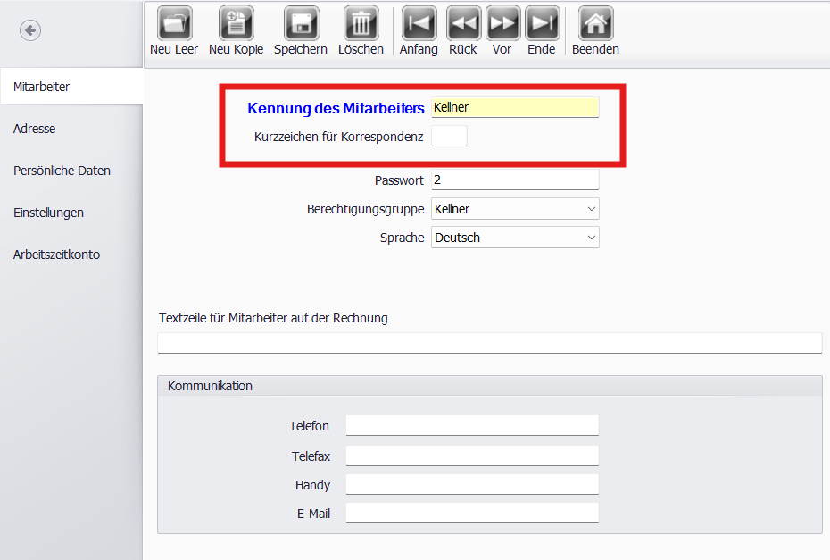Click the Telefax input field
Screen dimensions: 830x560
point(472,456)
